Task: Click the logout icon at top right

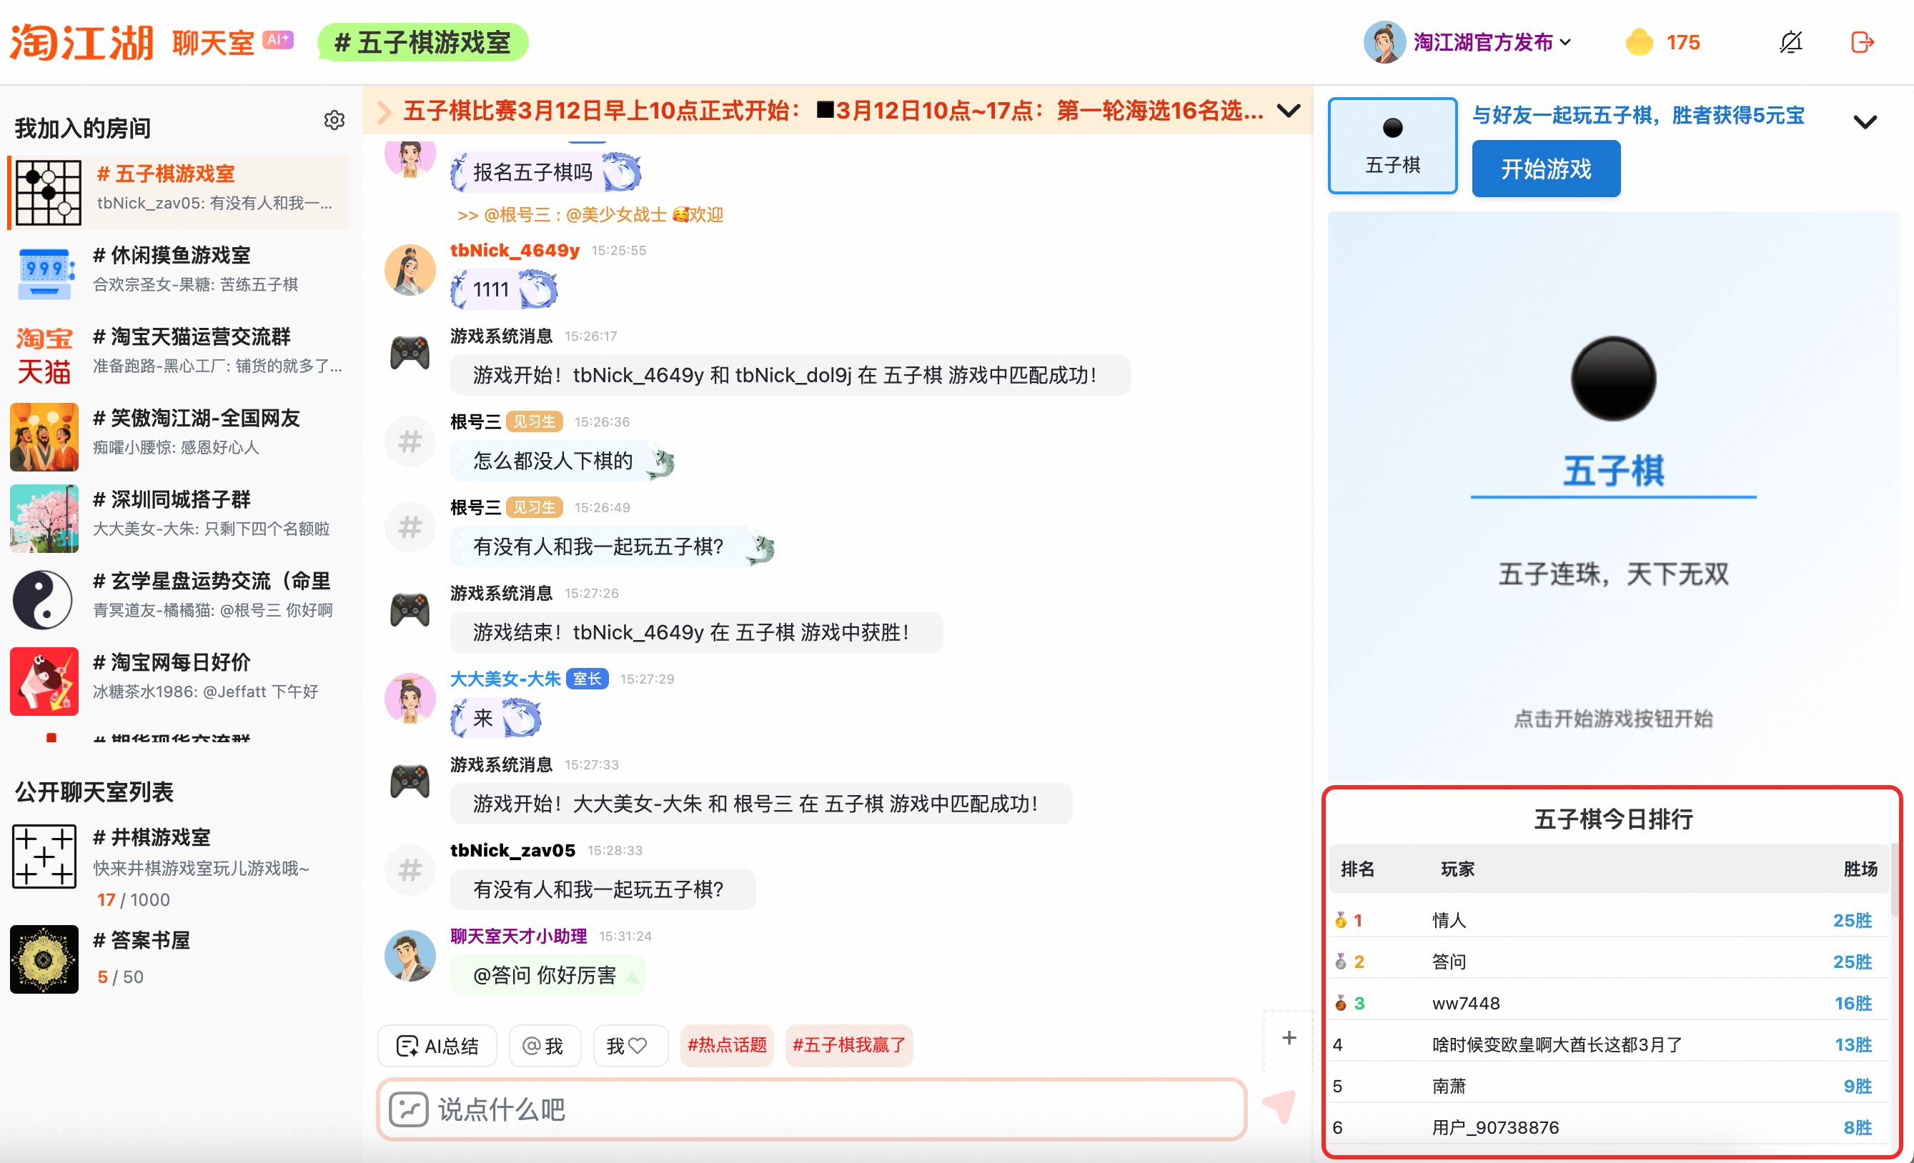Action: (1862, 42)
